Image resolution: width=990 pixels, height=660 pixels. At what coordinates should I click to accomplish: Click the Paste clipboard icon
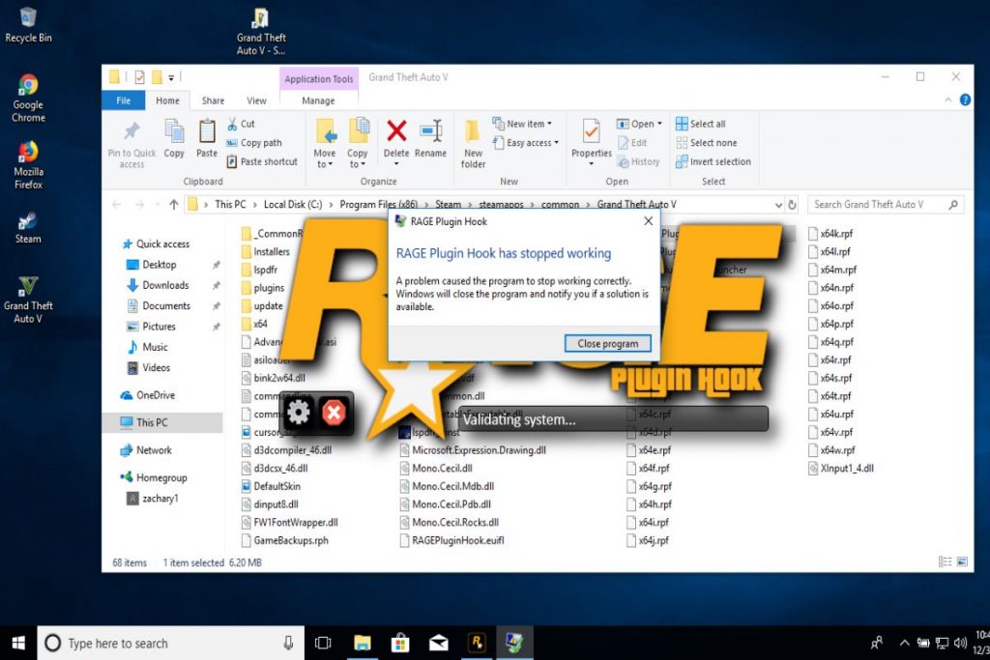(x=207, y=131)
